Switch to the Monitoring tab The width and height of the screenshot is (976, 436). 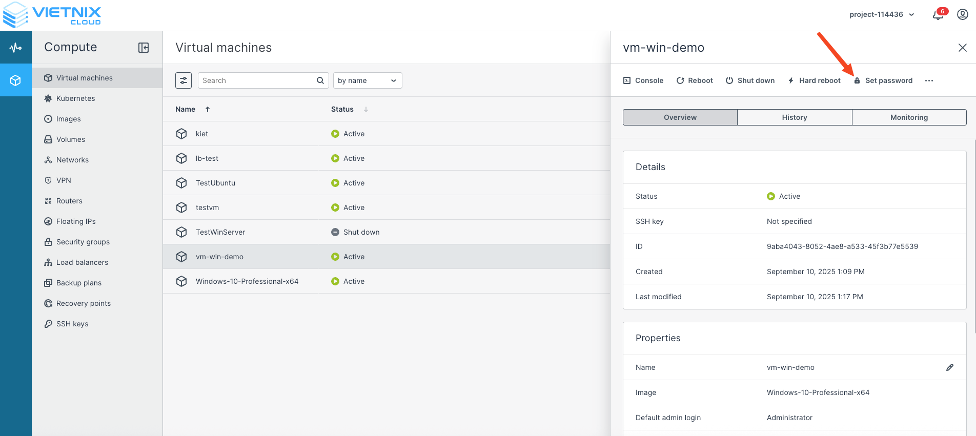pos(909,117)
